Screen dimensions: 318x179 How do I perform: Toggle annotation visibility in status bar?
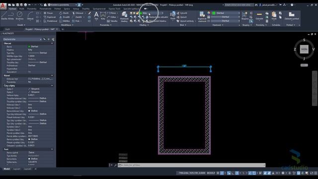pos(265,173)
